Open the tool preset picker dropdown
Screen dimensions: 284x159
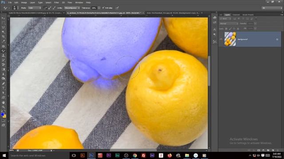[x=7, y=8]
